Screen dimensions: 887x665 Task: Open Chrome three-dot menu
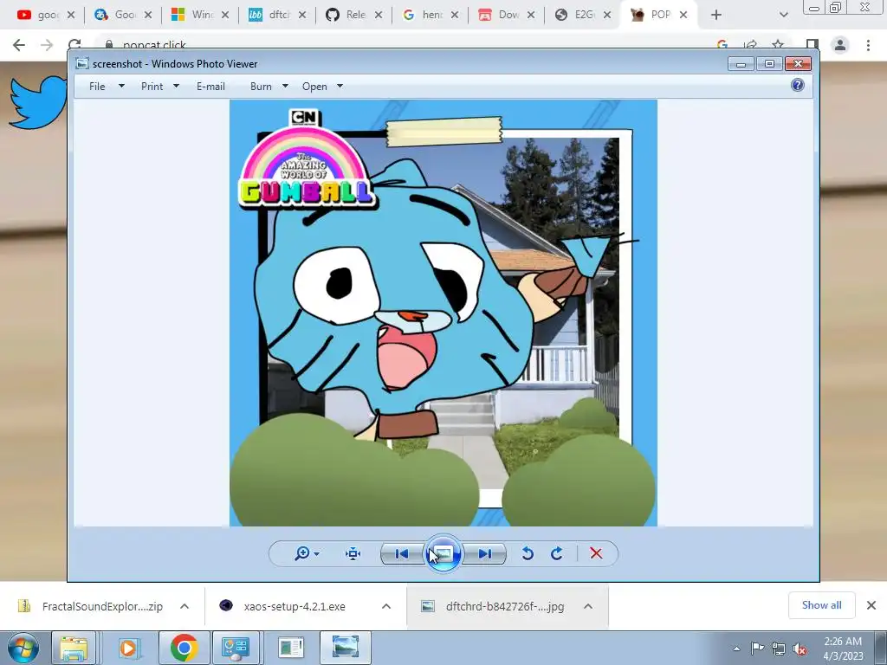868,45
